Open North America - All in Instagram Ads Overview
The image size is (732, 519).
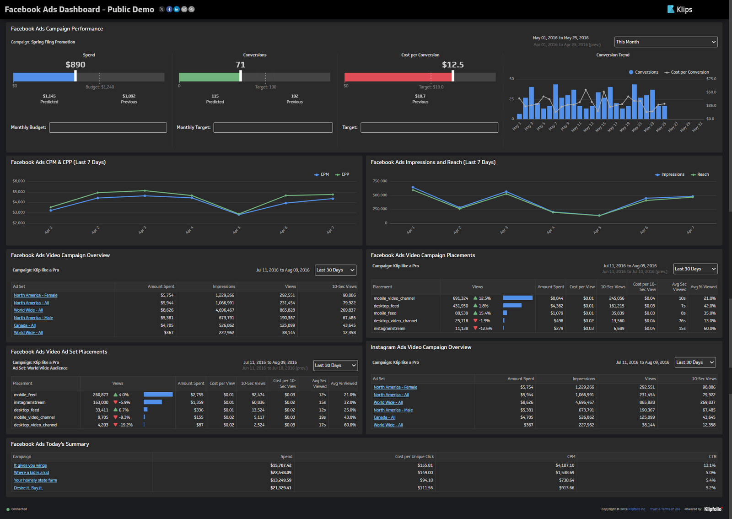coord(391,395)
